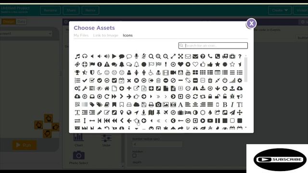
Task: Click the Subscribe button
Action: 280,160
